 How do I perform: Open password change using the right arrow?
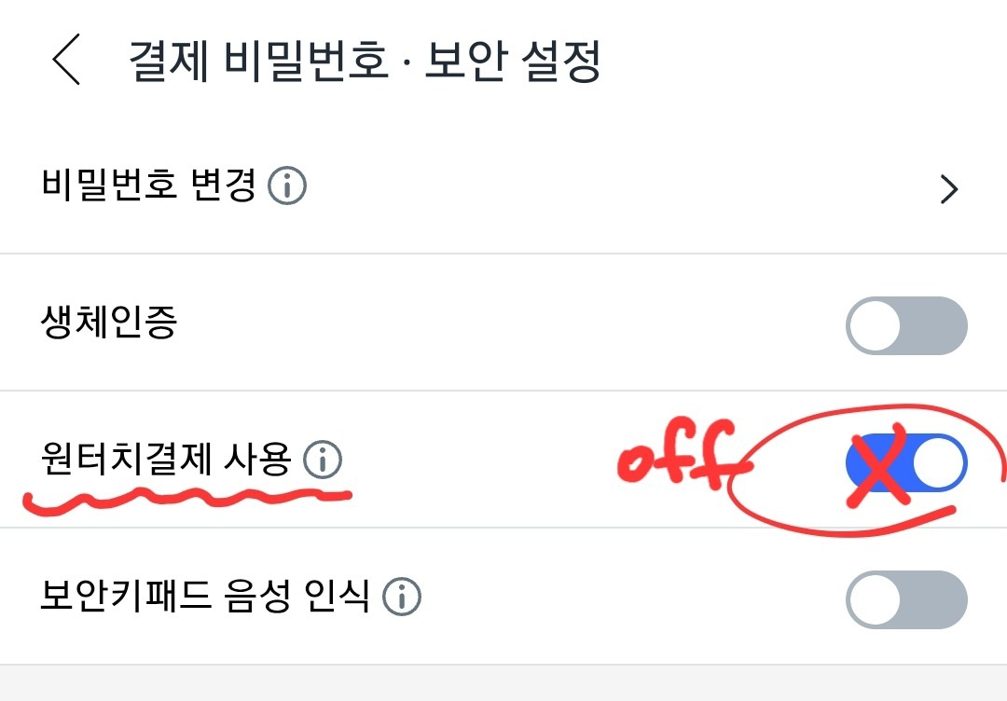pyautogui.click(x=950, y=188)
